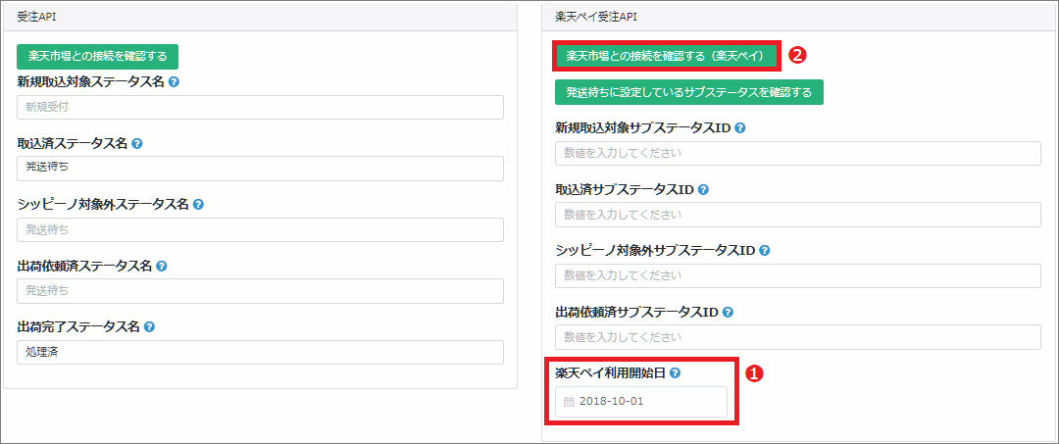Open help icon beside 出荷依頼済サブステータスID
The height and width of the screenshot is (444, 1059).
tap(728, 313)
